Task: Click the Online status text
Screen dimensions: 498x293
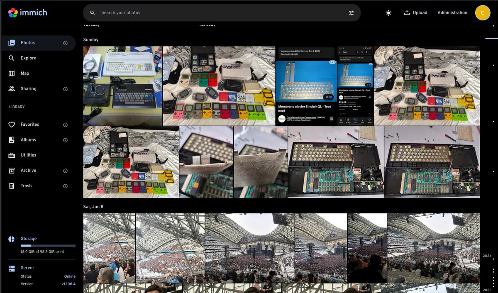Action: coord(70,276)
